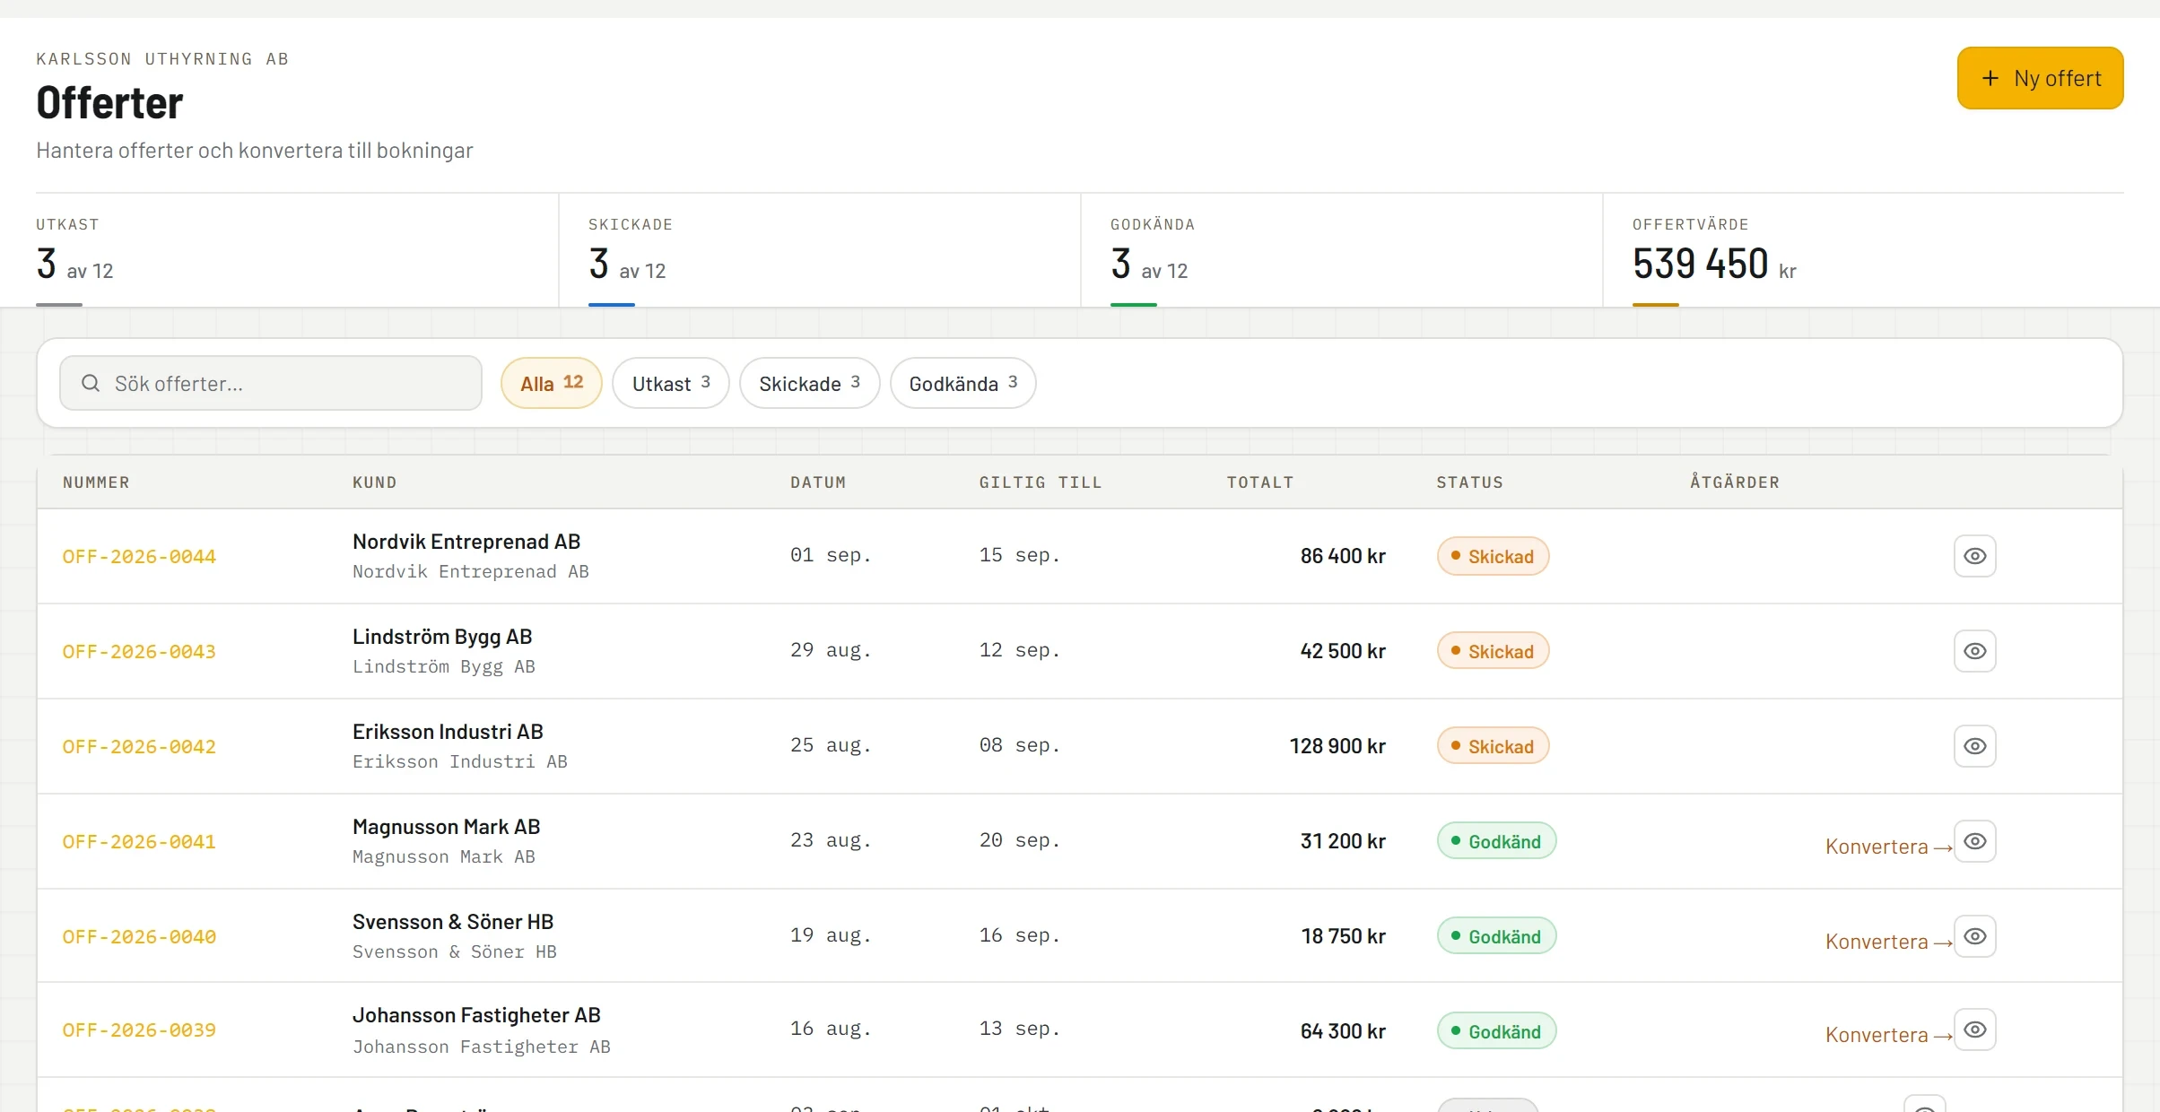This screenshot has height=1112, width=2160.
Task: Click the Kund column header
Action: tap(375, 482)
